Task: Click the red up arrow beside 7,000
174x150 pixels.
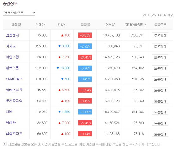Action: pyautogui.click(x=59, y=123)
